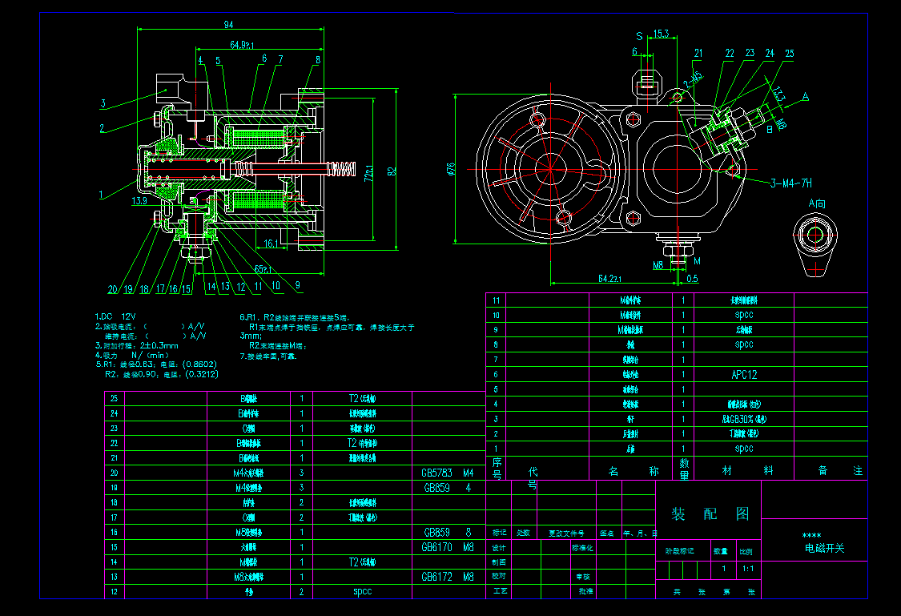Select resistance value (0.3212) in notes
Viewport: 901px width, 616px height.
[x=200, y=374]
